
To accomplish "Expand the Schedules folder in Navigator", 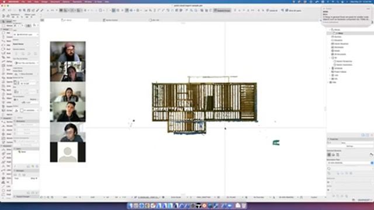I will pos(330,68).
